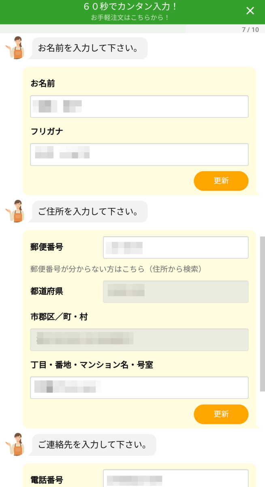Focus the フリガナ text field
This screenshot has width=265, height=487.
139,155
